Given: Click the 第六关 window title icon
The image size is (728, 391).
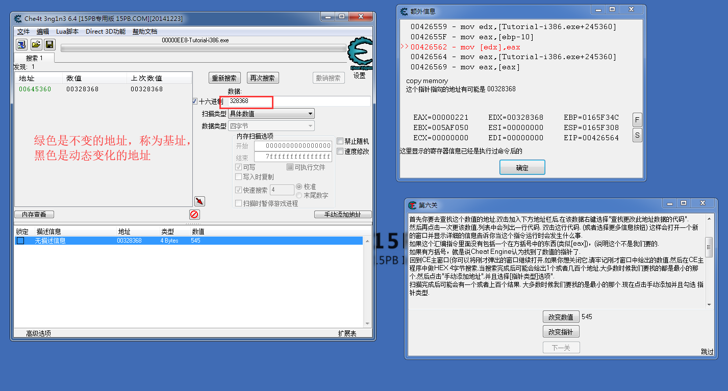Looking at the screenshot, I should click(412, 205).
